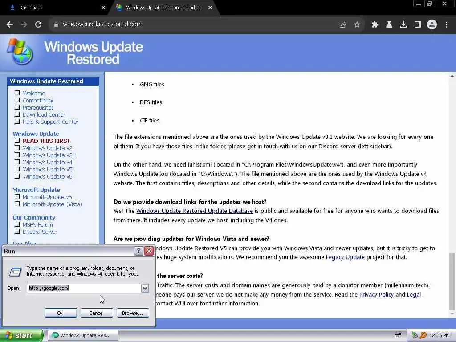Click Browse... in the Run dialog
Screen dimensions: 456x342
click(x=133, y=313)
